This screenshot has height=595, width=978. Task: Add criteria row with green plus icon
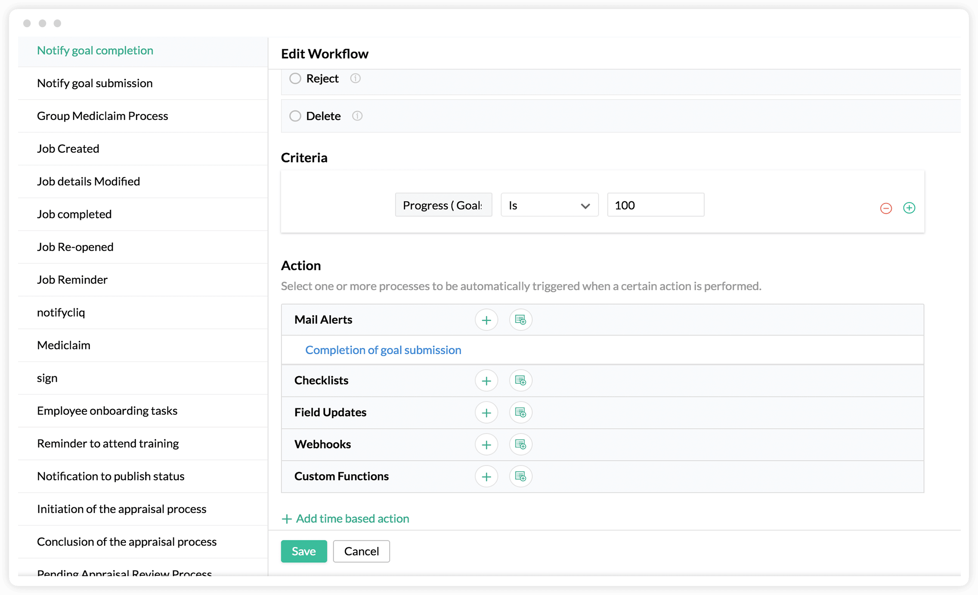coord(909,208)
